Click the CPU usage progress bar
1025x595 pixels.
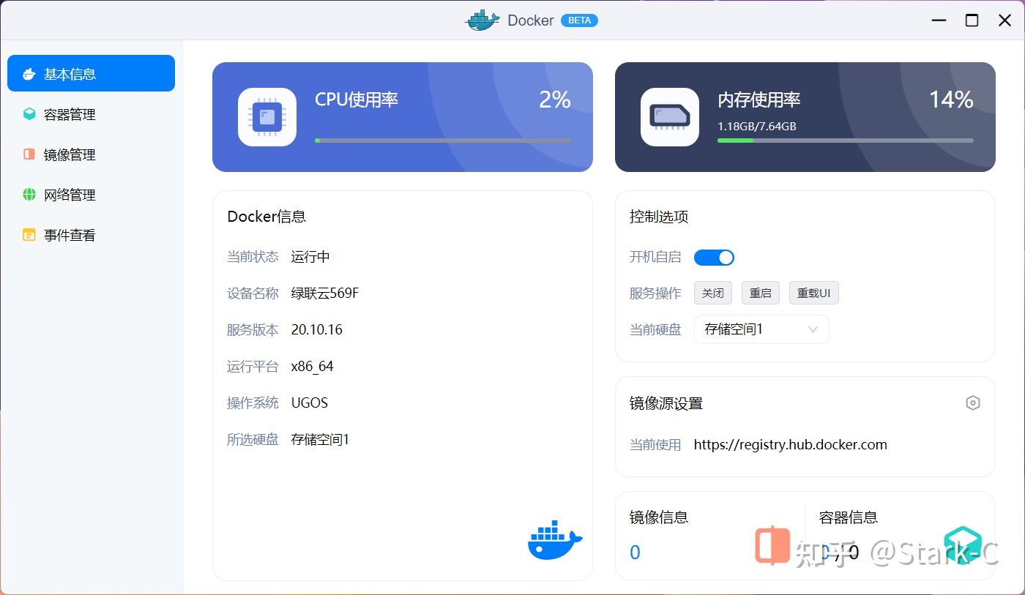pyautogui.click(x=442, y=141)
